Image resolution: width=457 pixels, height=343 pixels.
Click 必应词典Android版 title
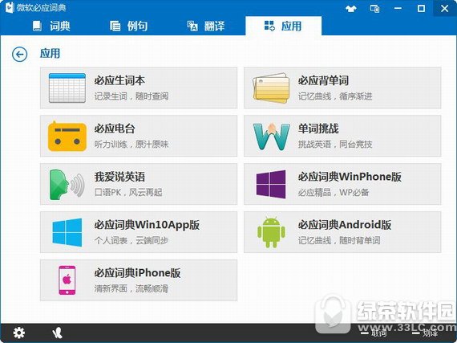coord(345,225)
